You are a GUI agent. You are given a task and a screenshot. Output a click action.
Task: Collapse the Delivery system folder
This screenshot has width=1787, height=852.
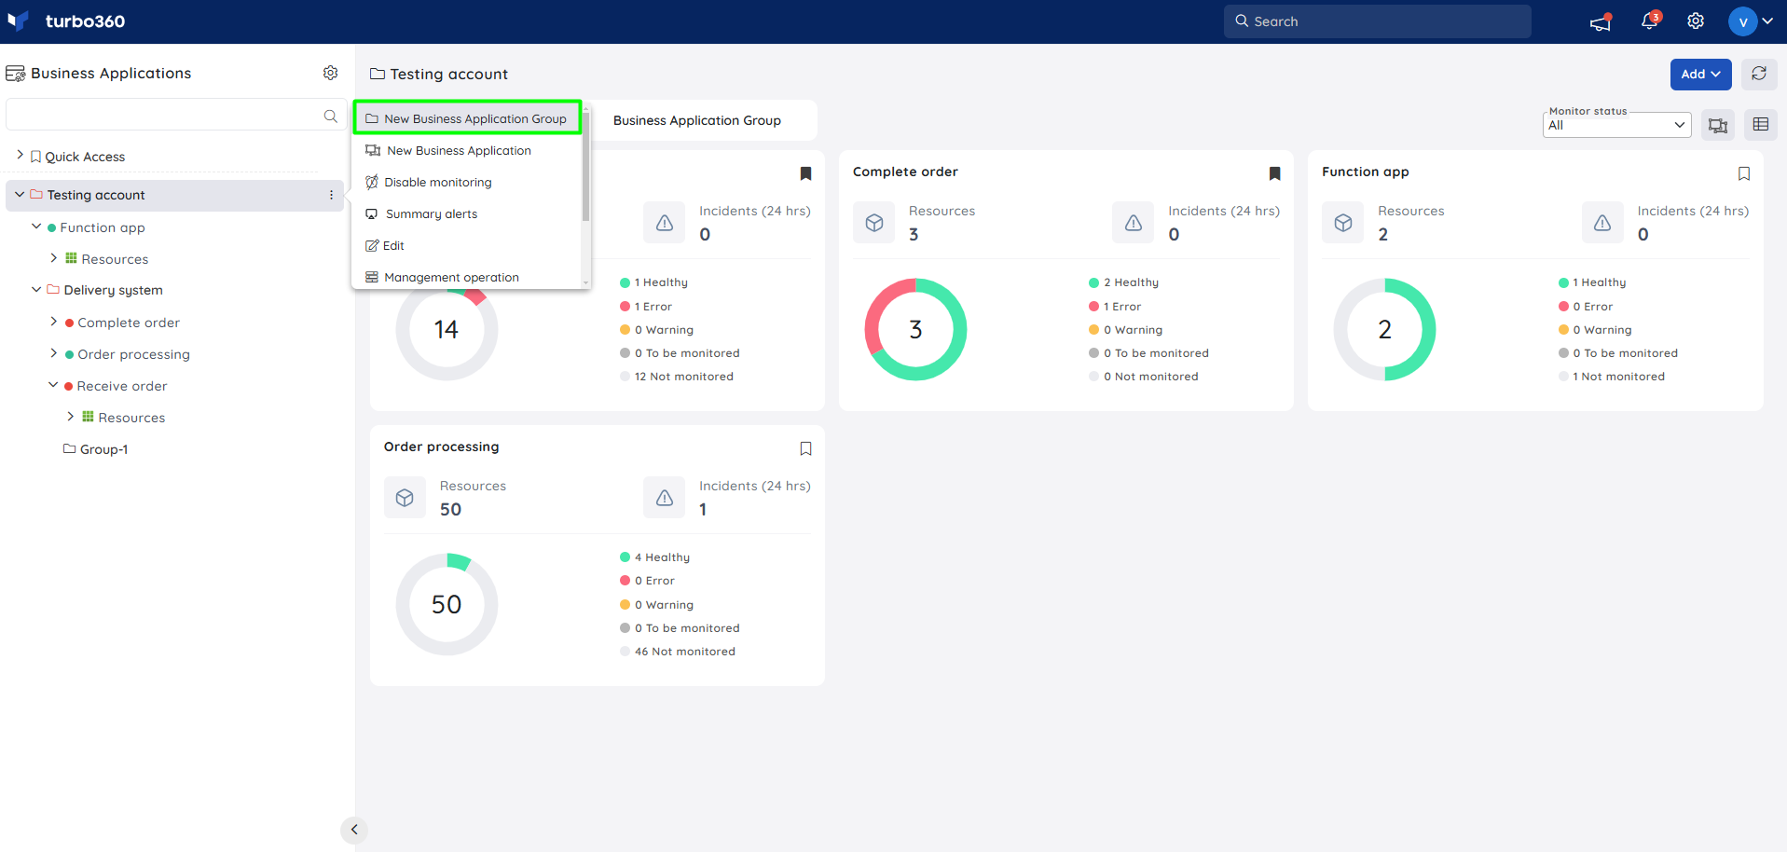pos(36,289)
